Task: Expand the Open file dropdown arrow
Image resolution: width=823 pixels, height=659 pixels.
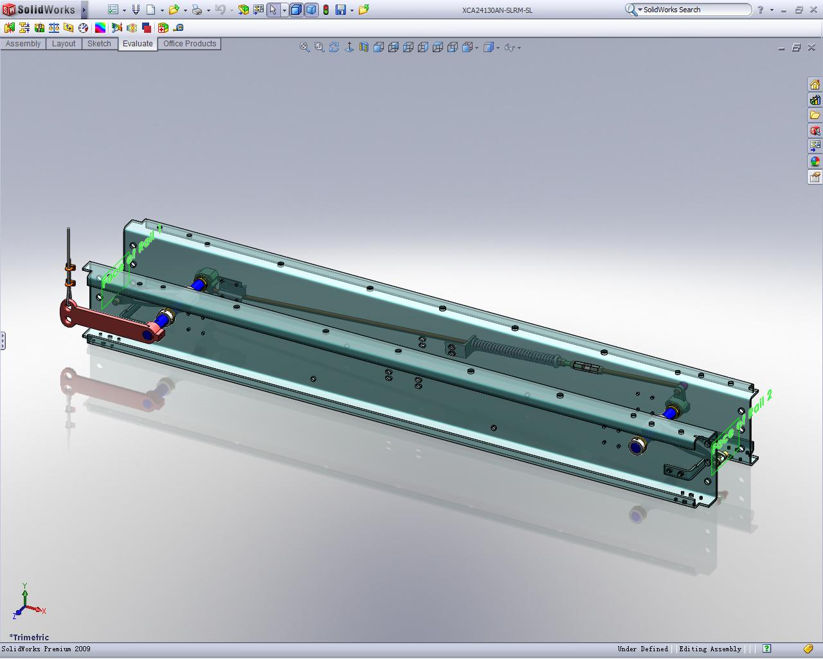Action: click(x=185, y=10)
